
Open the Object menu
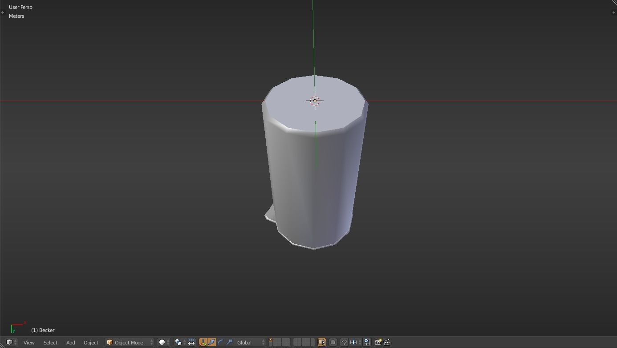click(91, 342)
